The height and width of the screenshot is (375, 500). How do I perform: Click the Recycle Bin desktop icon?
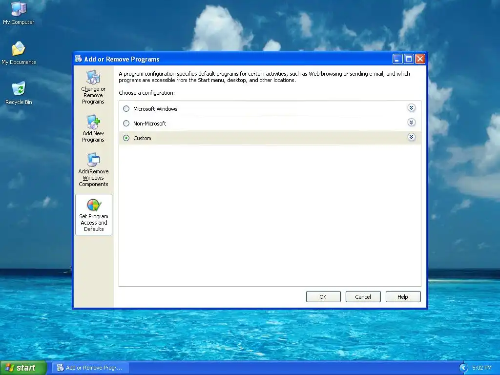19,93
